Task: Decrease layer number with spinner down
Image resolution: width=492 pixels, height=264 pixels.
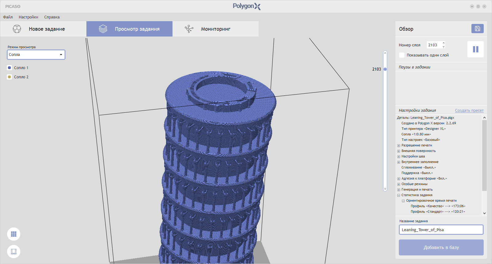Action: [443, 47]
